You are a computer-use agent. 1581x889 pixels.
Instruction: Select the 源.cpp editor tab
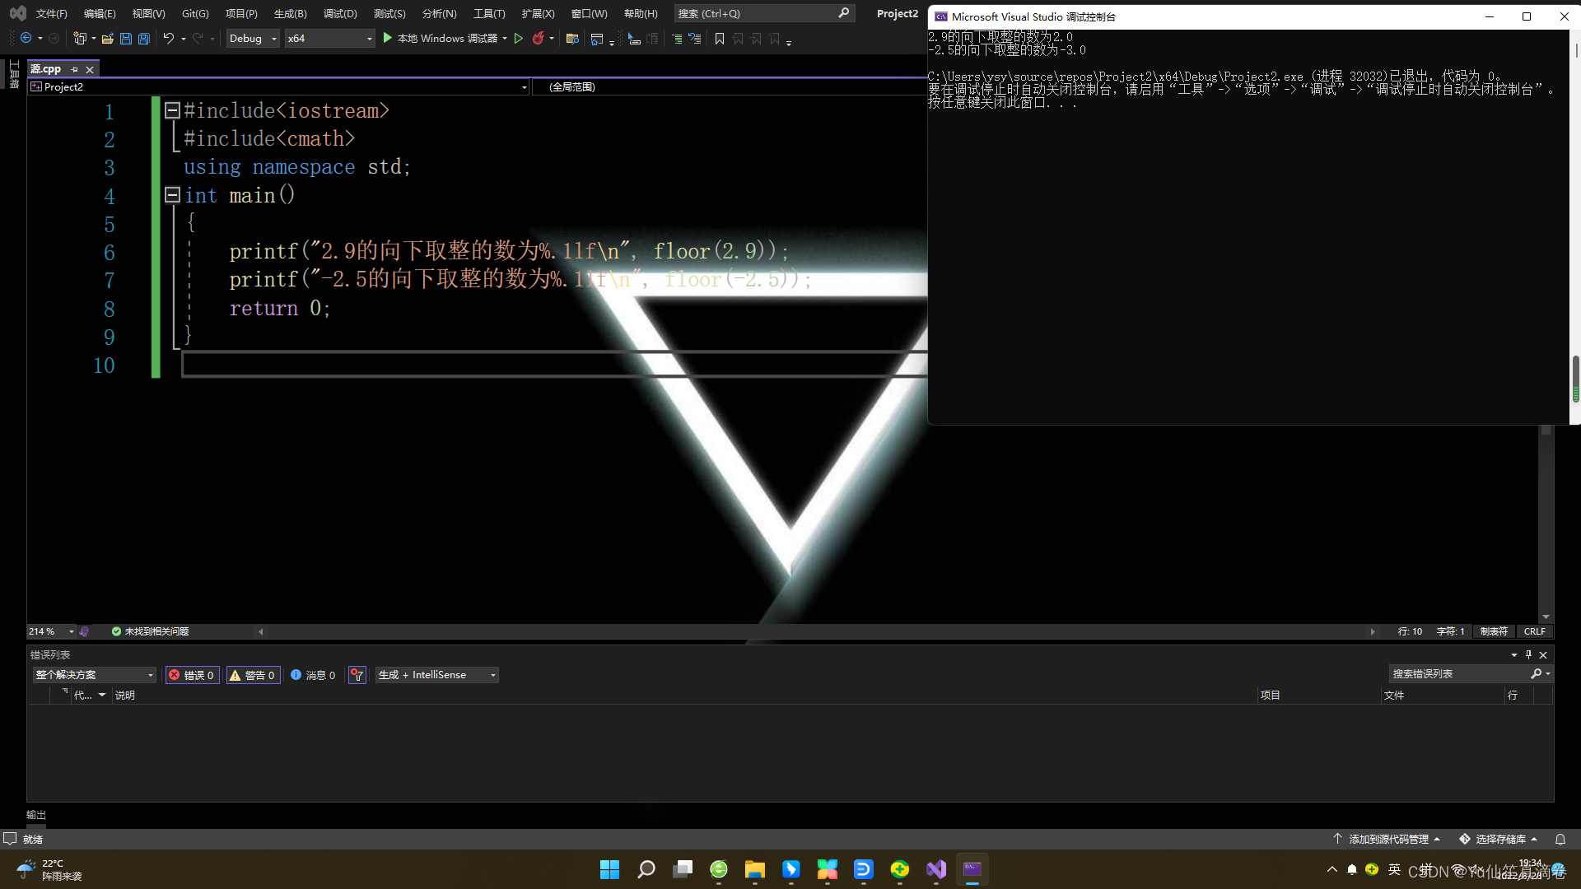(x=46, y=69)
